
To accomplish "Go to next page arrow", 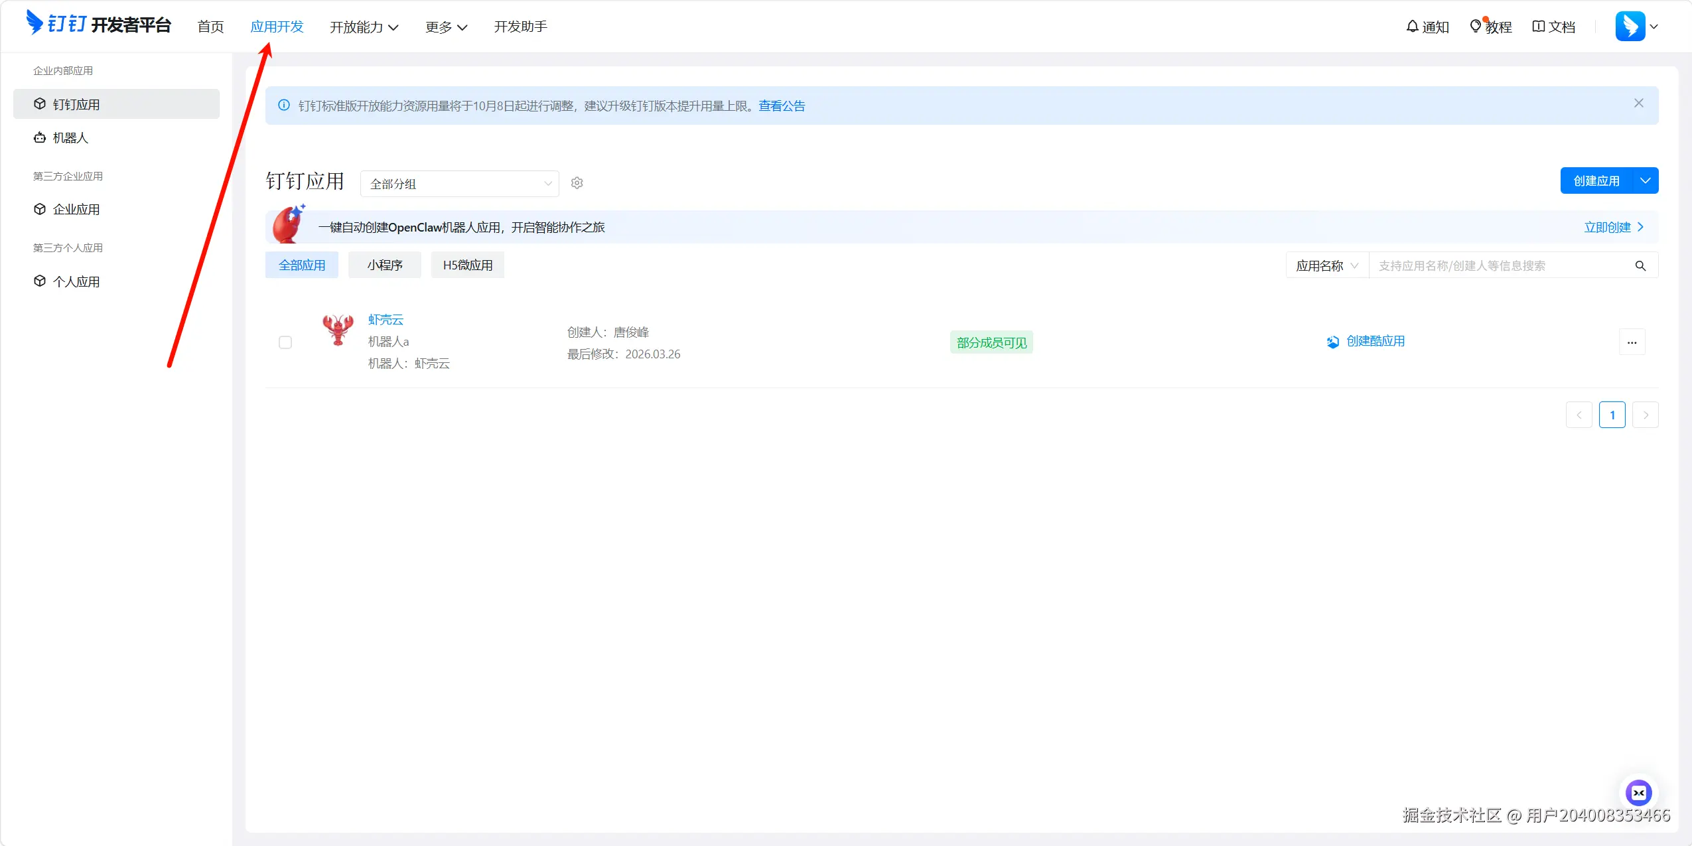I will [x=1646, y=415].
